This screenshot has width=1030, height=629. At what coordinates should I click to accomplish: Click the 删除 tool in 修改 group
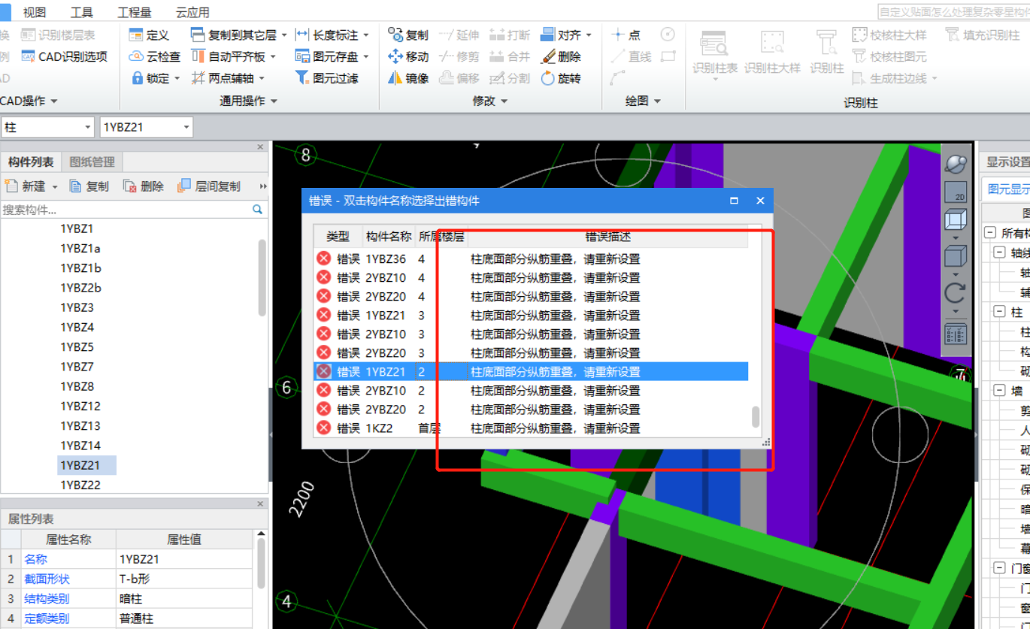coord(561,56)
